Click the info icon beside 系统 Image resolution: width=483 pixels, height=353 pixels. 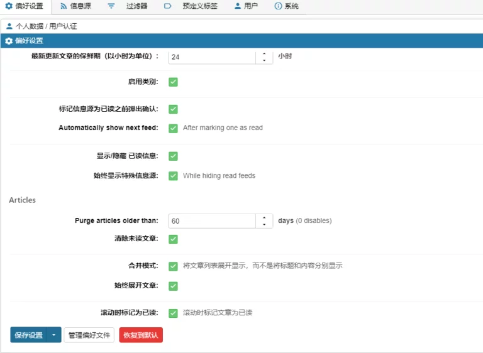[x=278, y=6]
